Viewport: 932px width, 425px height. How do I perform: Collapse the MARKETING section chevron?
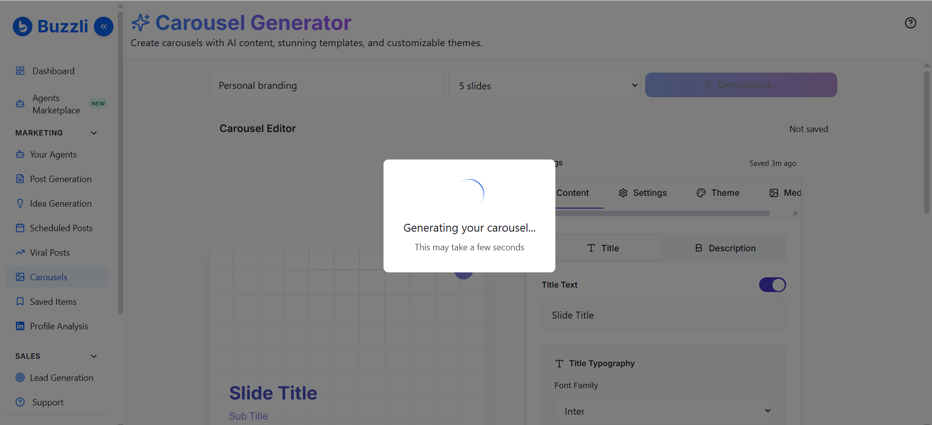tap(94, 133)
